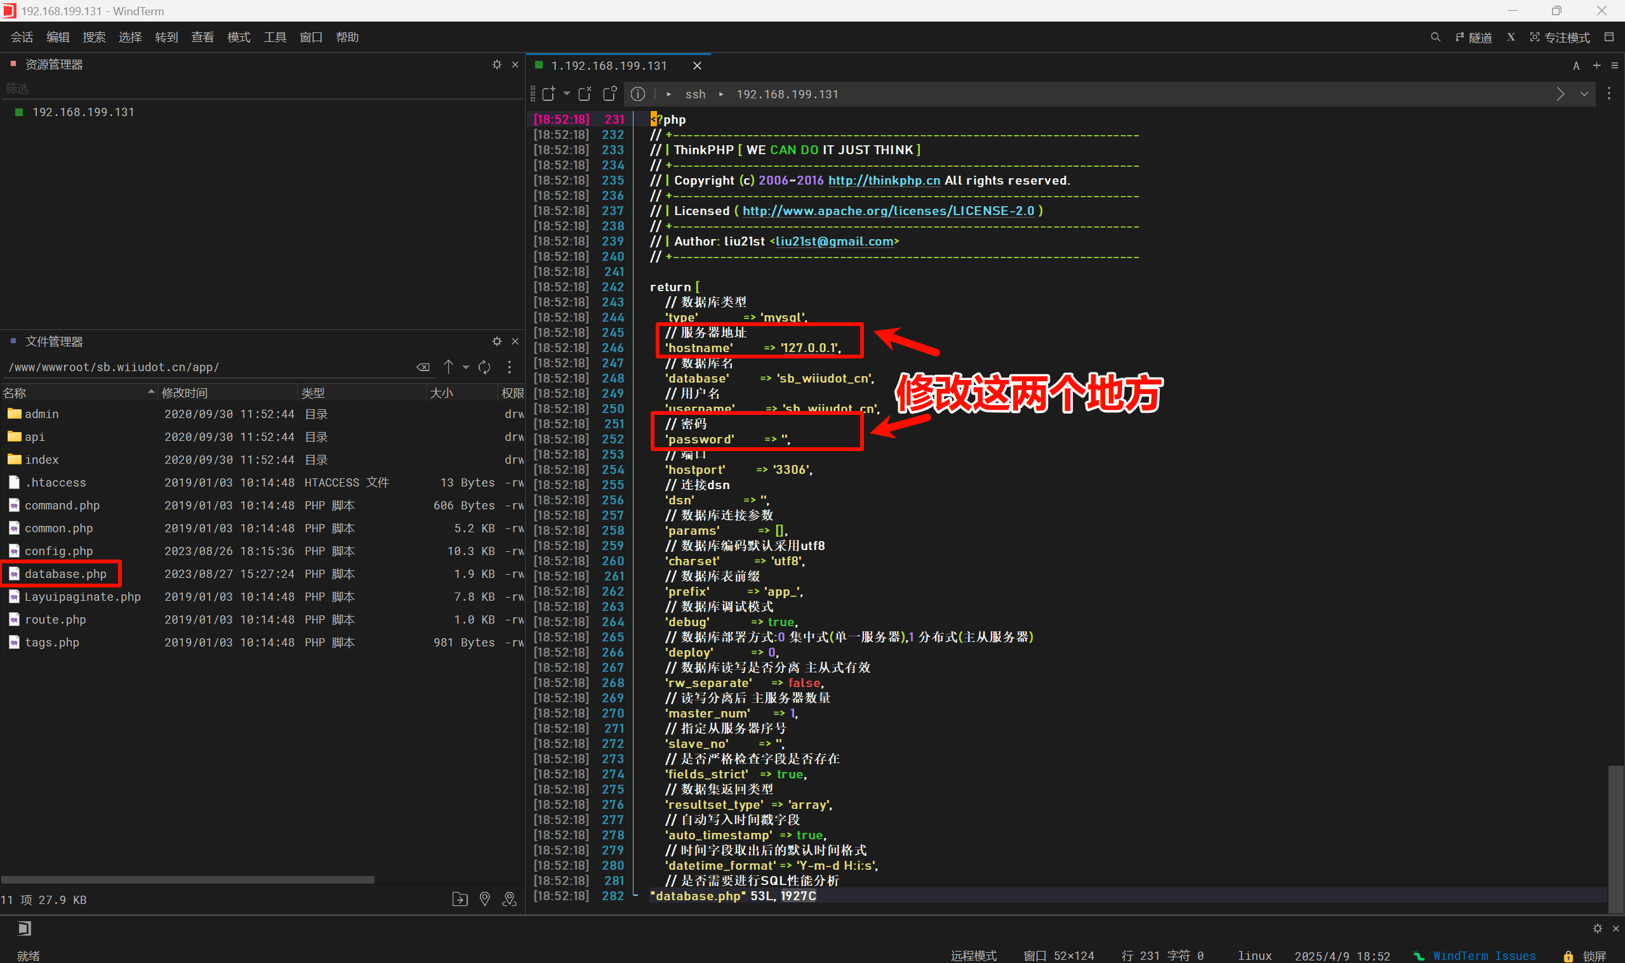
Task: Switch to the 1.192.168.199.131 session tab
Action: tap(608, 65)
